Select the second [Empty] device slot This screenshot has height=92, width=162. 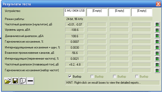click(x=97, y=12)
